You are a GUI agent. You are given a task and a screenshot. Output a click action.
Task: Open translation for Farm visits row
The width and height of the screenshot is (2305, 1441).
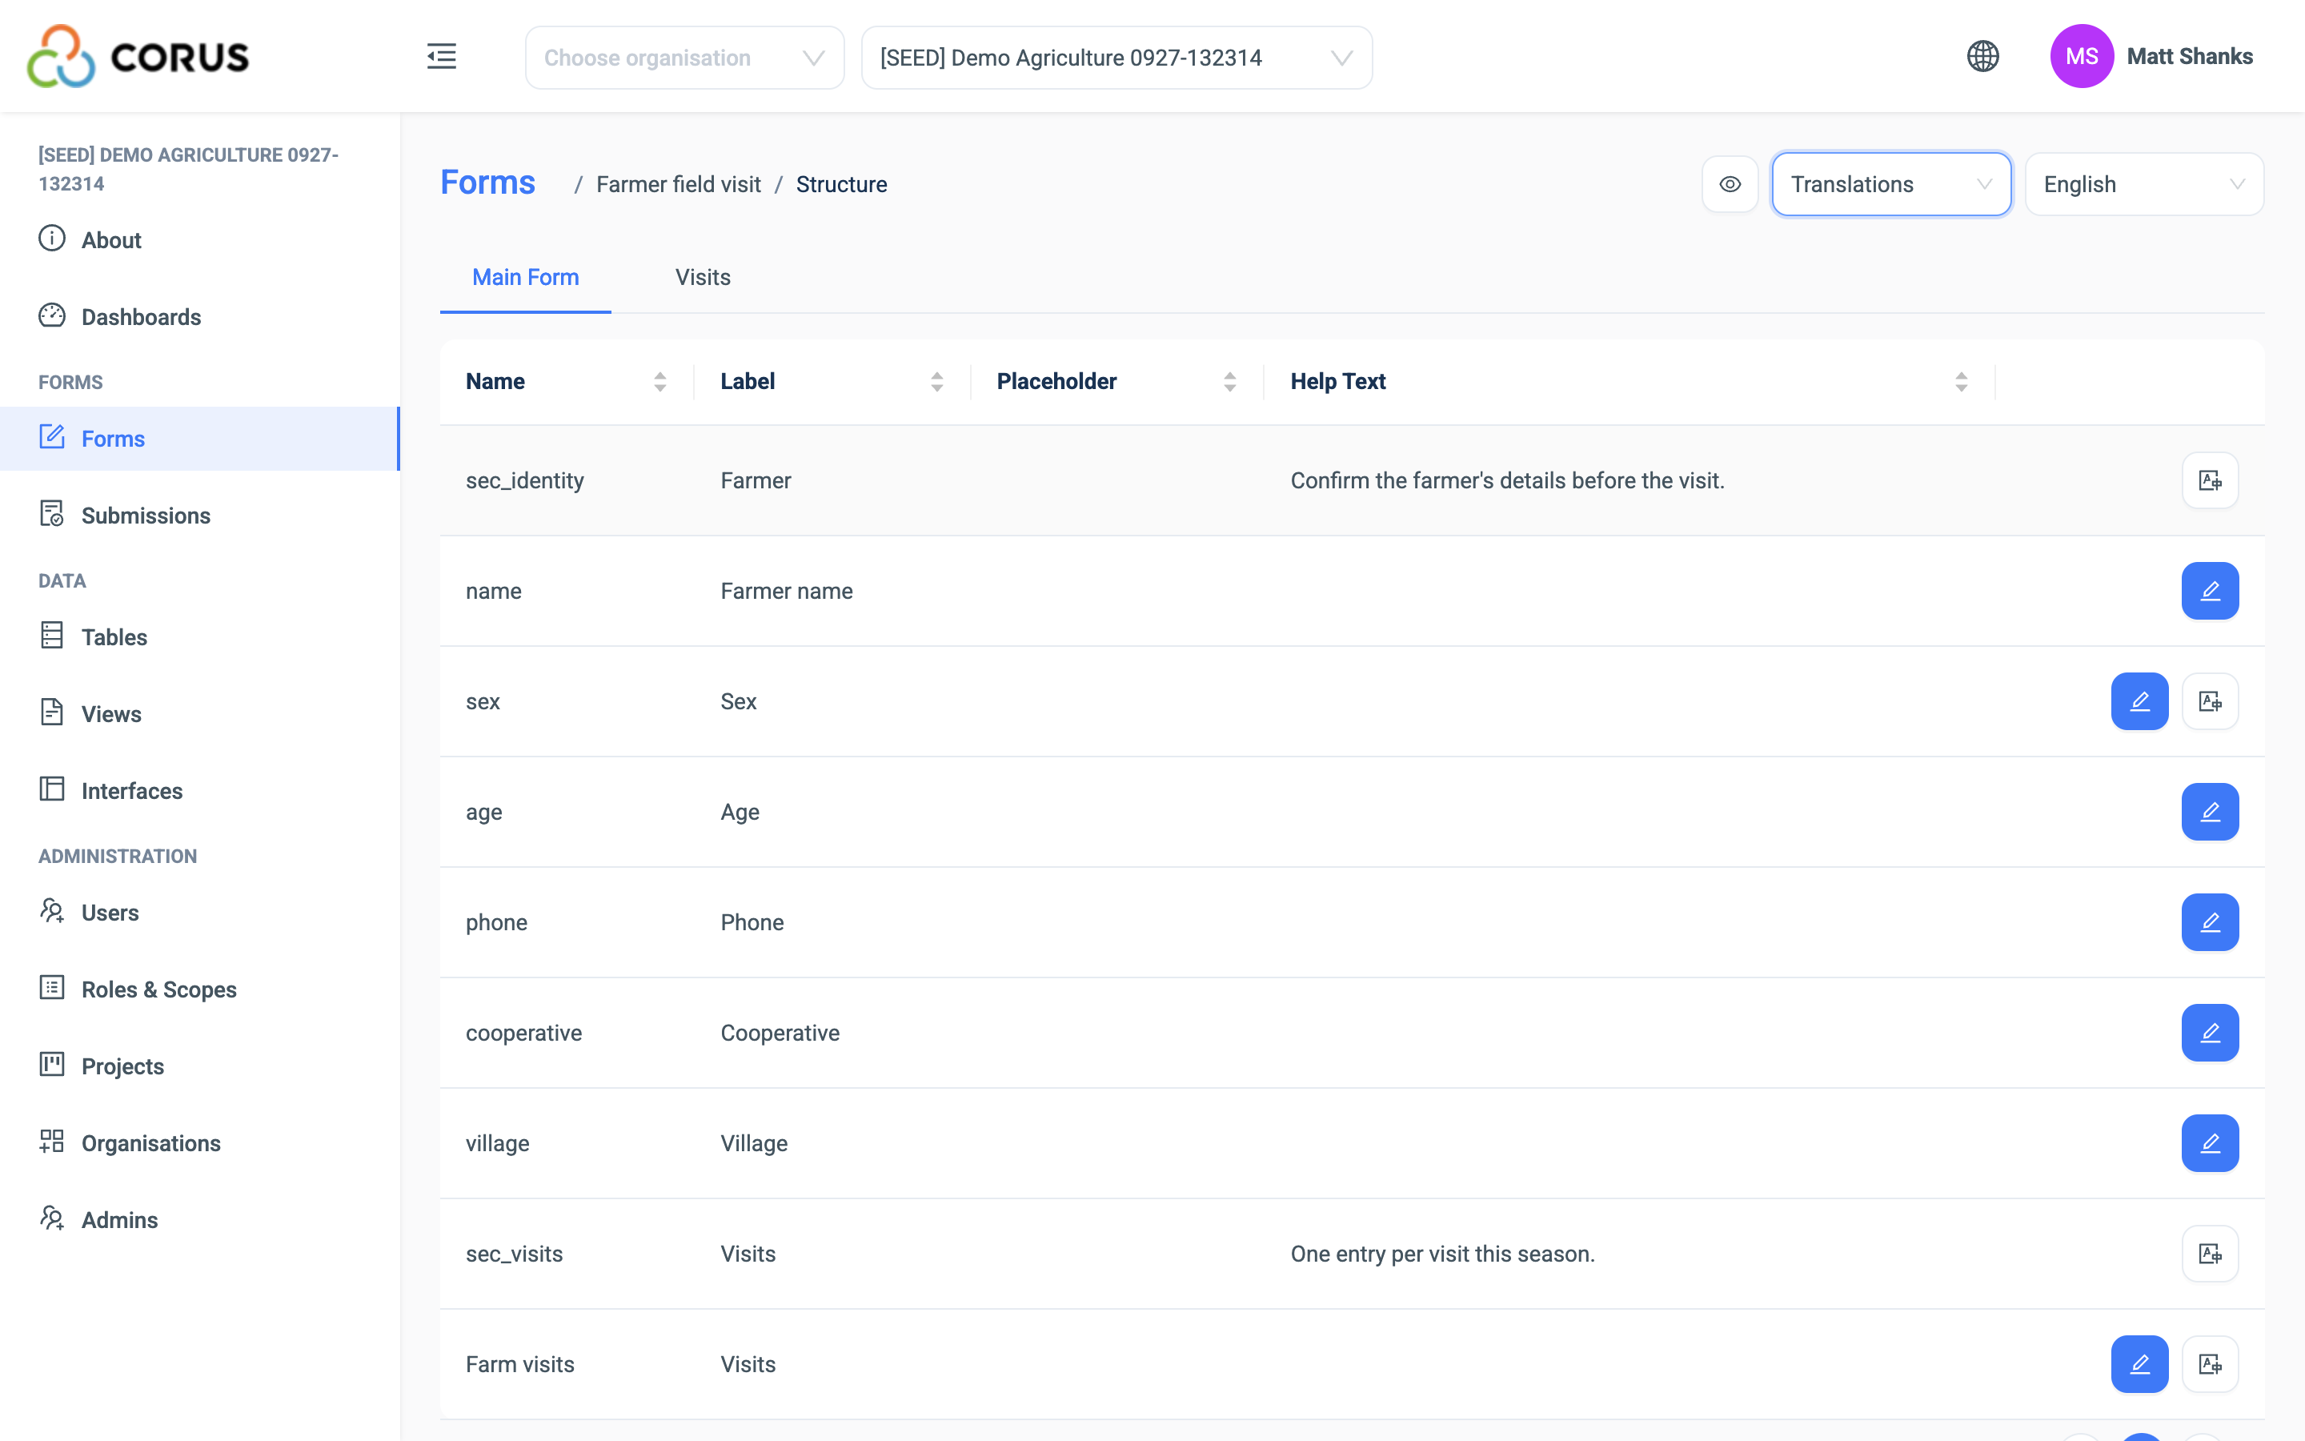(x=2210, y=1365)
